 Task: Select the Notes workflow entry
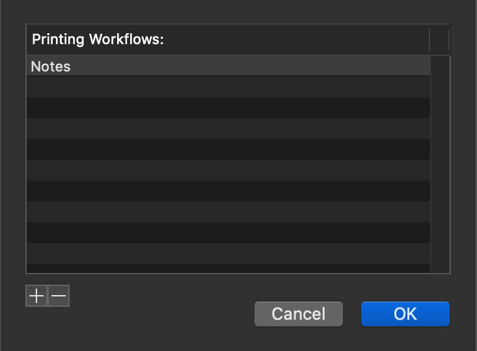point(228,66)
